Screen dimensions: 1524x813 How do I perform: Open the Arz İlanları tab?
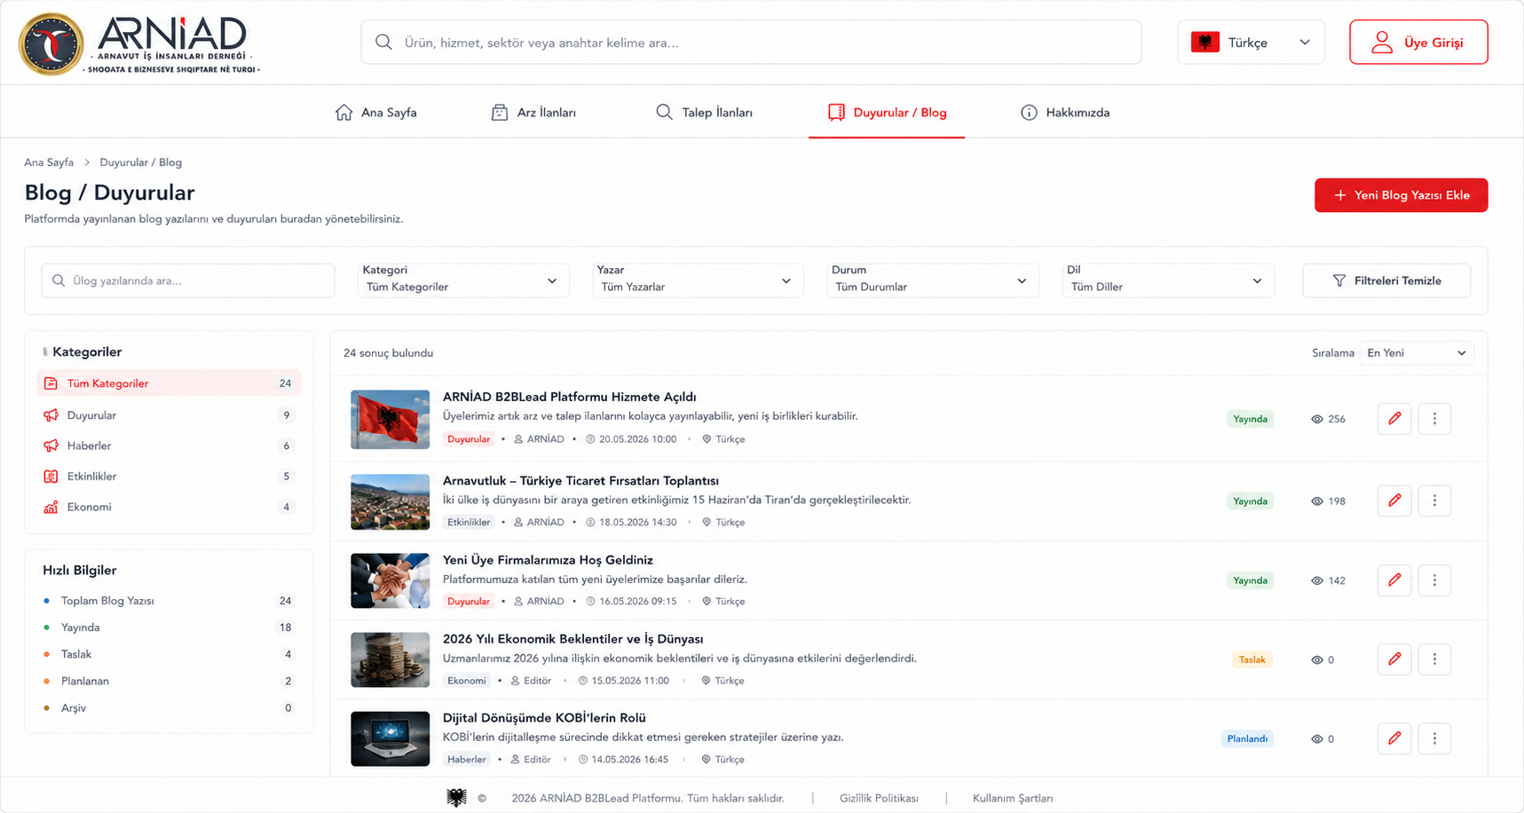coord(533,113)
